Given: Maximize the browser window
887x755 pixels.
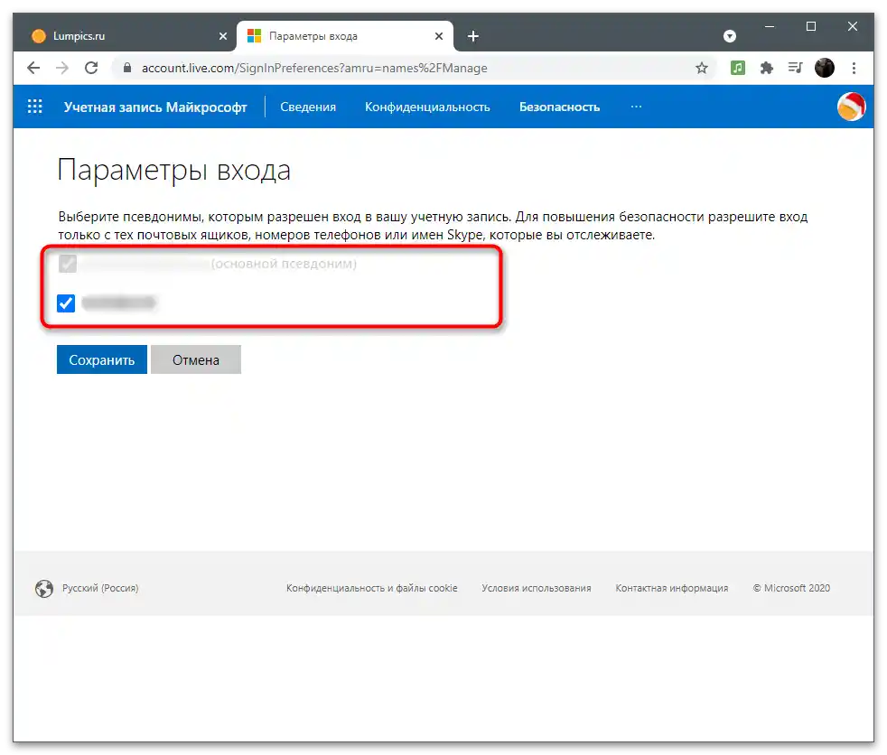Looking at the screenshot, I should tap(810, 26).
